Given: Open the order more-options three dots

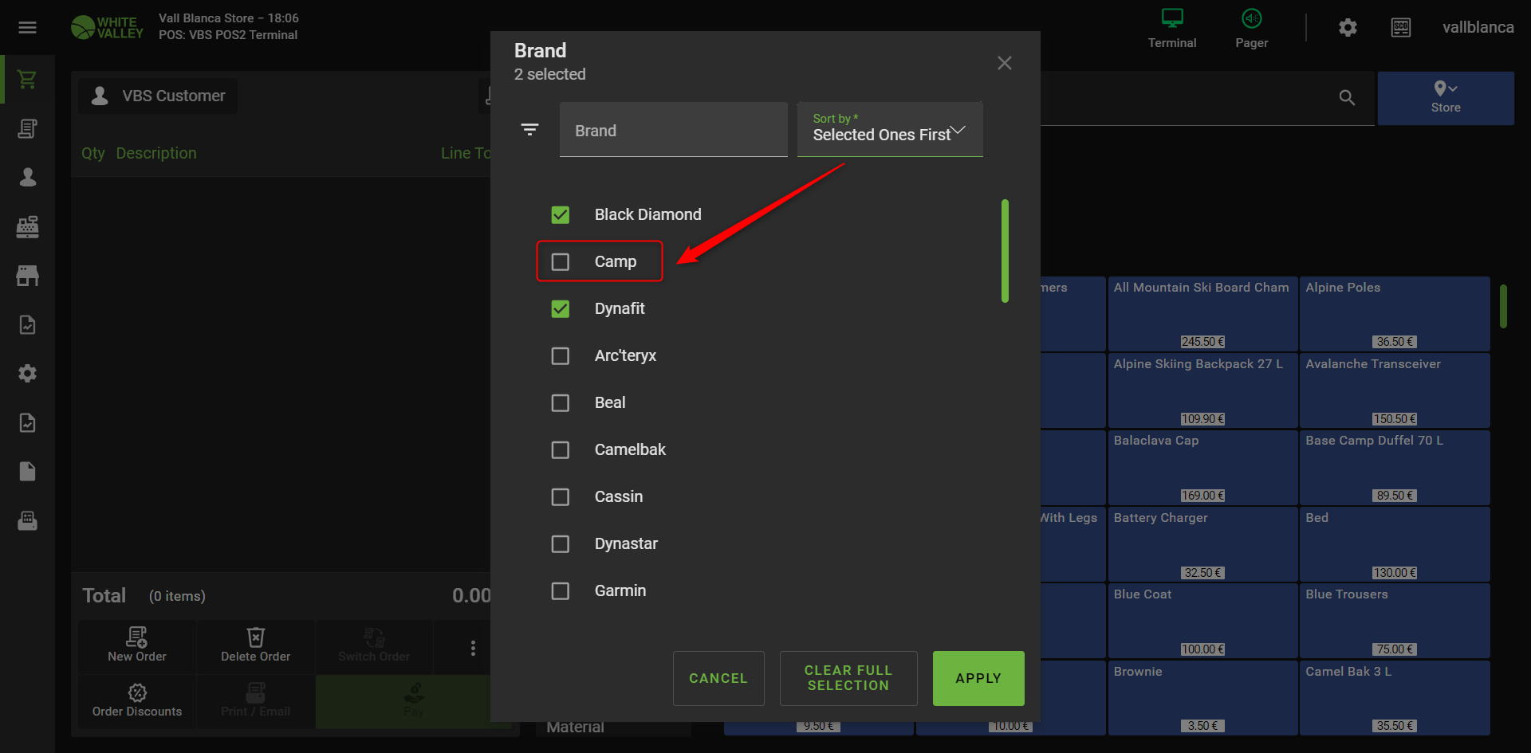Looking at the screenshot, I should [x=473, y=648].
